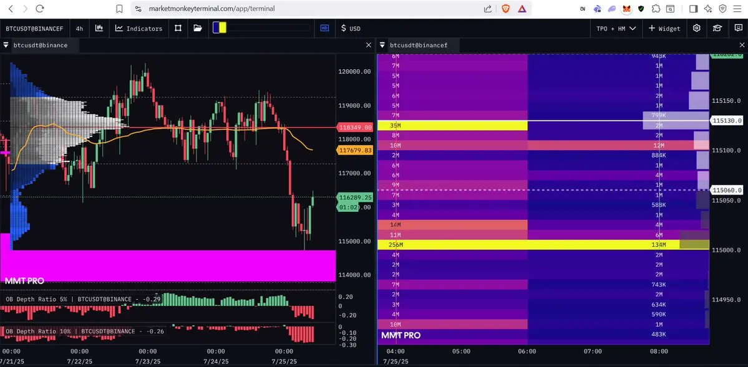Open Brave Shields lion icon
This screenshot has width=748, height=367.
[506, 9]
